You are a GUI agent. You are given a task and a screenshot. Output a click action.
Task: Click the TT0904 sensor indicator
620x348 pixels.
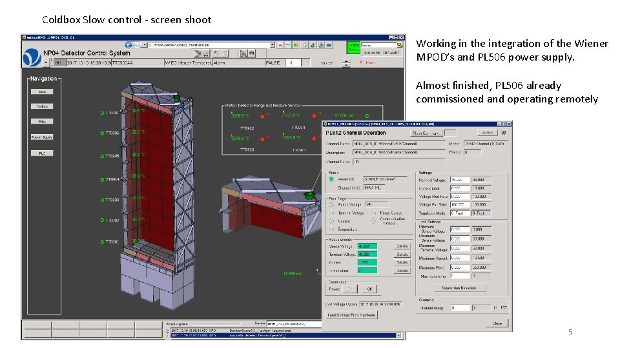pyautogui.click(x=101, y=180)
